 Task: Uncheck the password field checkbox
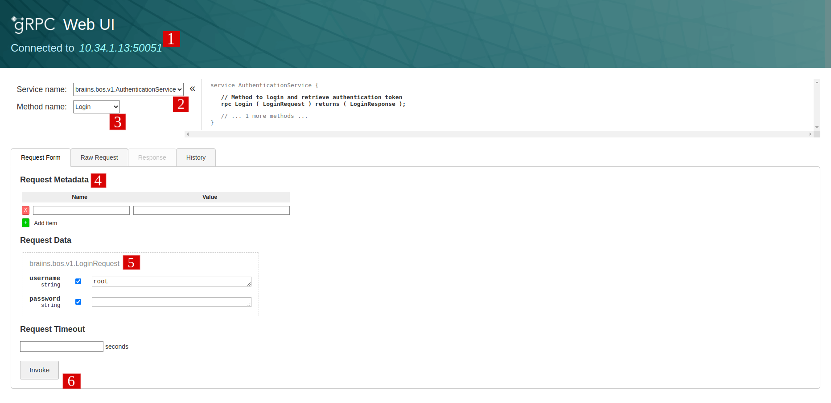(78, 302)
